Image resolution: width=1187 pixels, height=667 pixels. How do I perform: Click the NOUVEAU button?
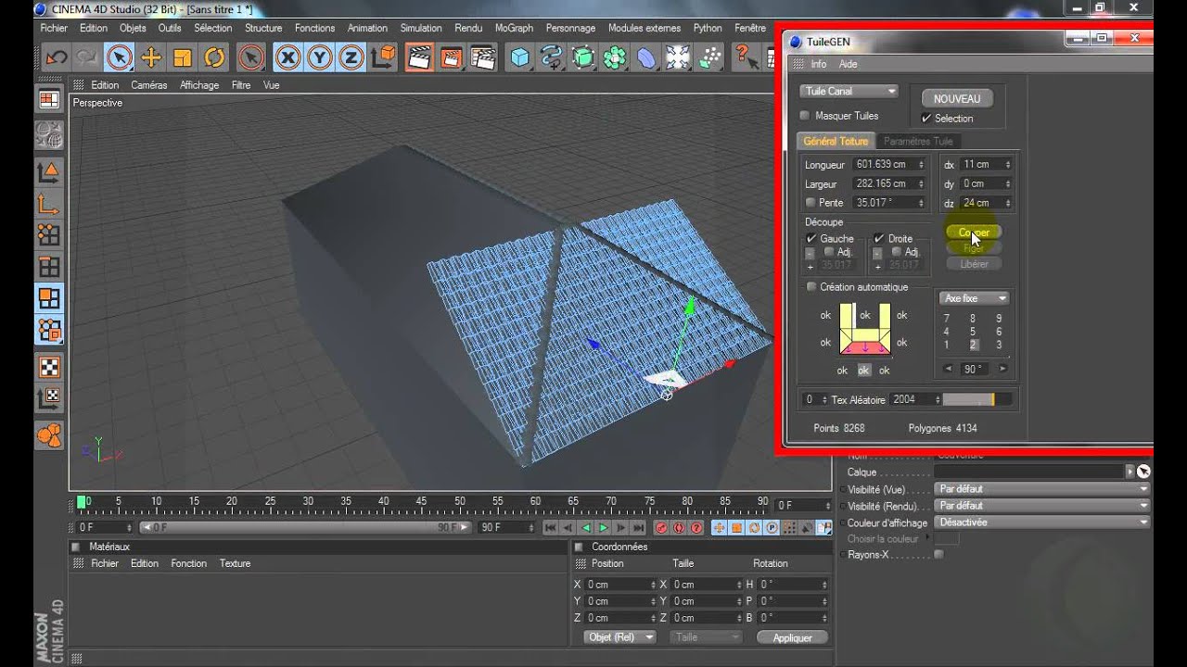click(x=957, y=99)
